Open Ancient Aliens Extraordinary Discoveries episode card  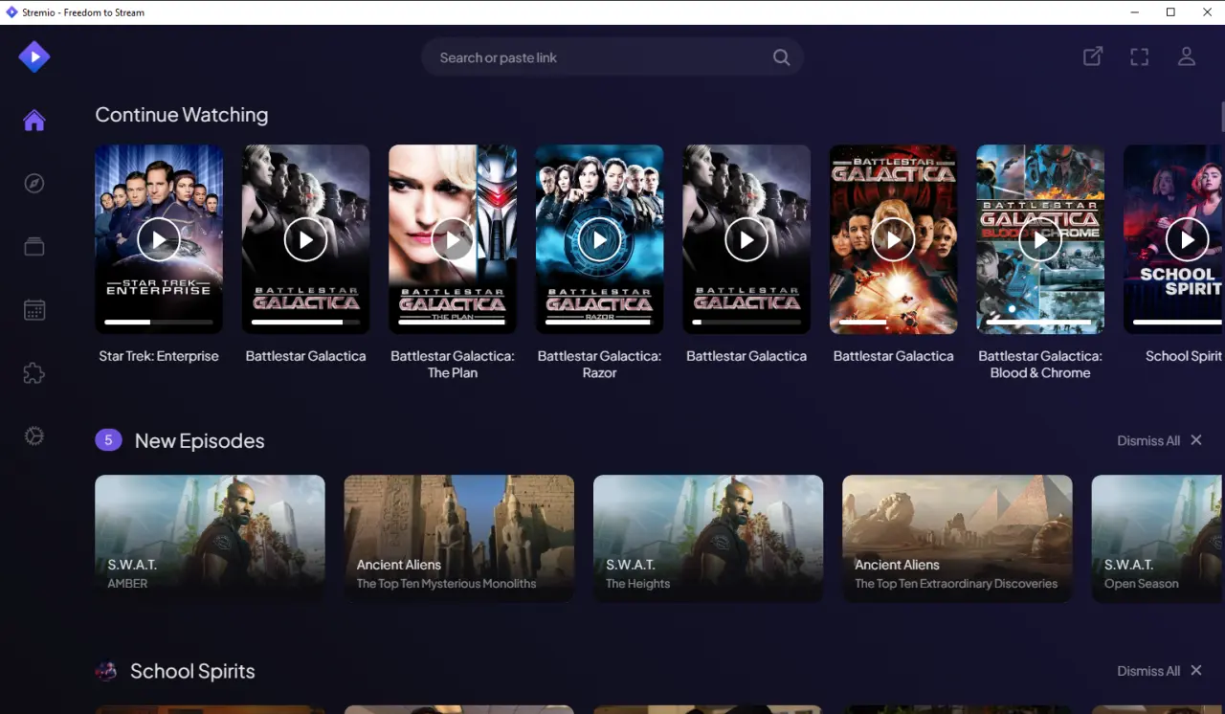(x=957, y=539)
